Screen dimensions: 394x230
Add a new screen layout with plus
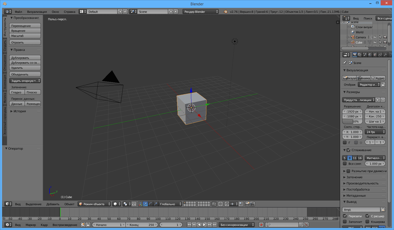tap(120, 12)
